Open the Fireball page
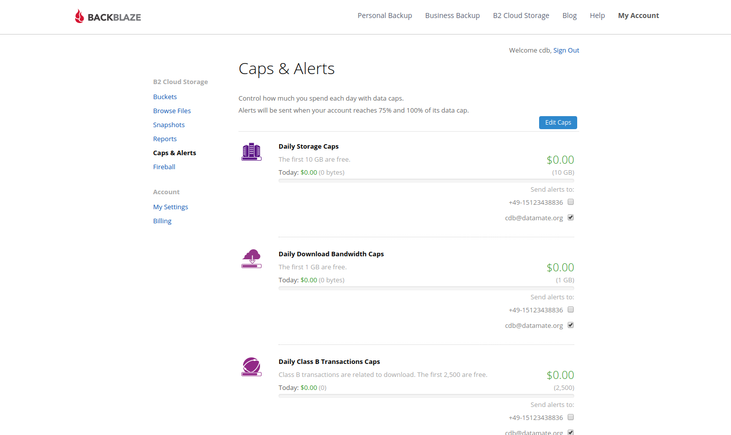Screen dimensions: 731x435 (164, 167)
